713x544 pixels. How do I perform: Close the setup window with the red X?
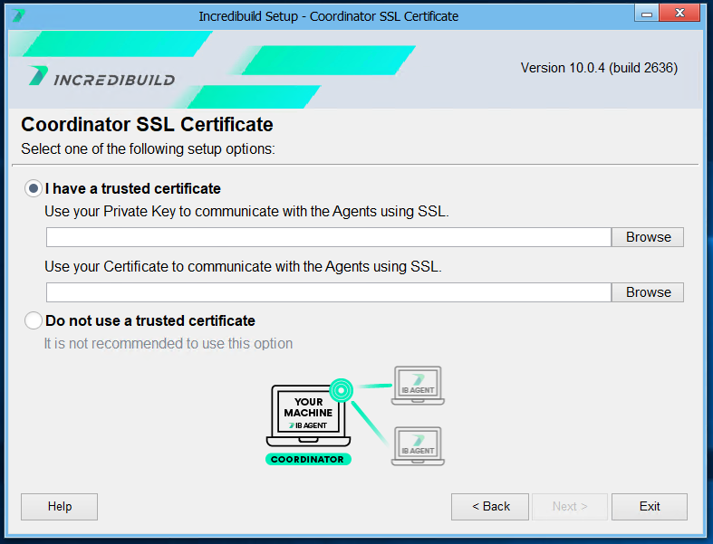coord(682,14)
